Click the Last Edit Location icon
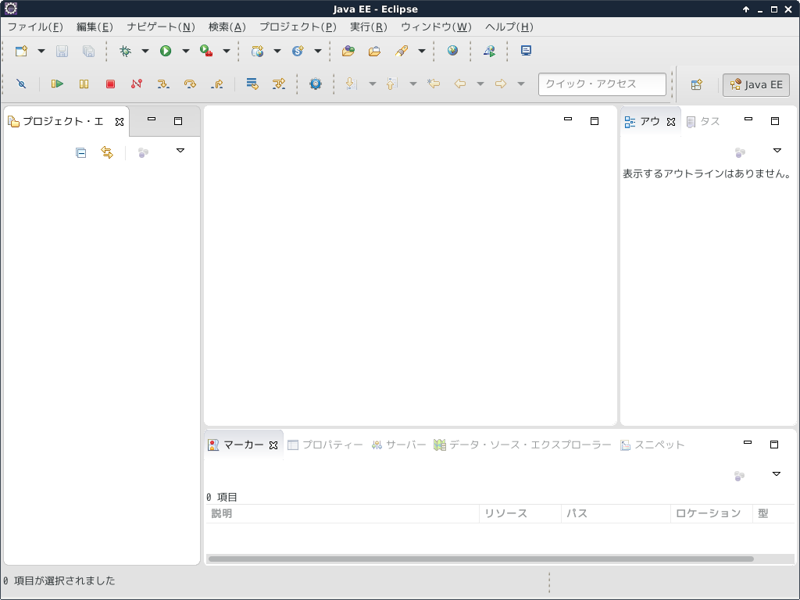Viewport: 800px width, 600px height. 434,84
